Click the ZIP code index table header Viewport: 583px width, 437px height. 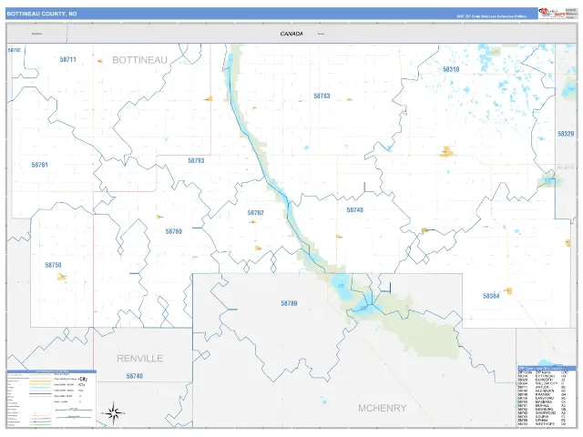547,368
